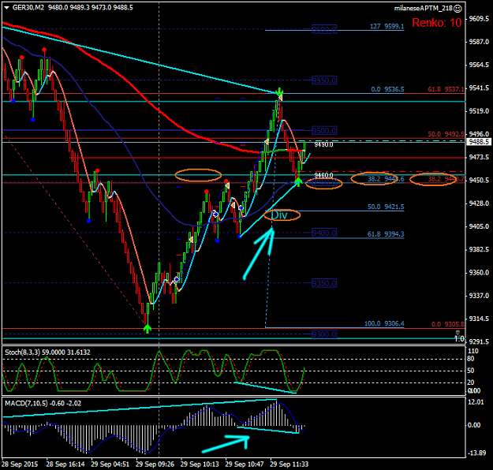
Task: Click the 29 Sep 04:51 time axis label
Action: [x=110, y=464]
